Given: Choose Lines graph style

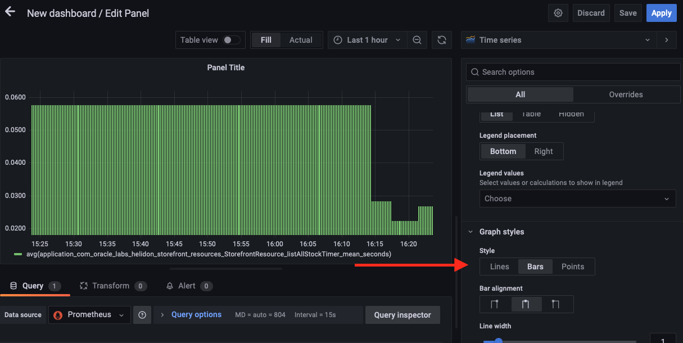Looking at the screenshot, I should coord(499,267).
